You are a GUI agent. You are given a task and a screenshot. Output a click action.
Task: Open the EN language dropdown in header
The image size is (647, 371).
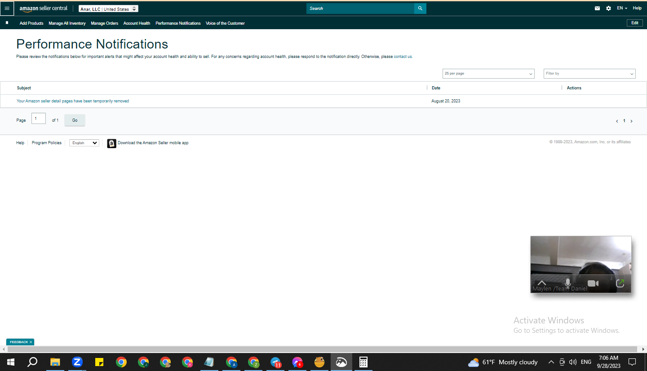(622, 9)
